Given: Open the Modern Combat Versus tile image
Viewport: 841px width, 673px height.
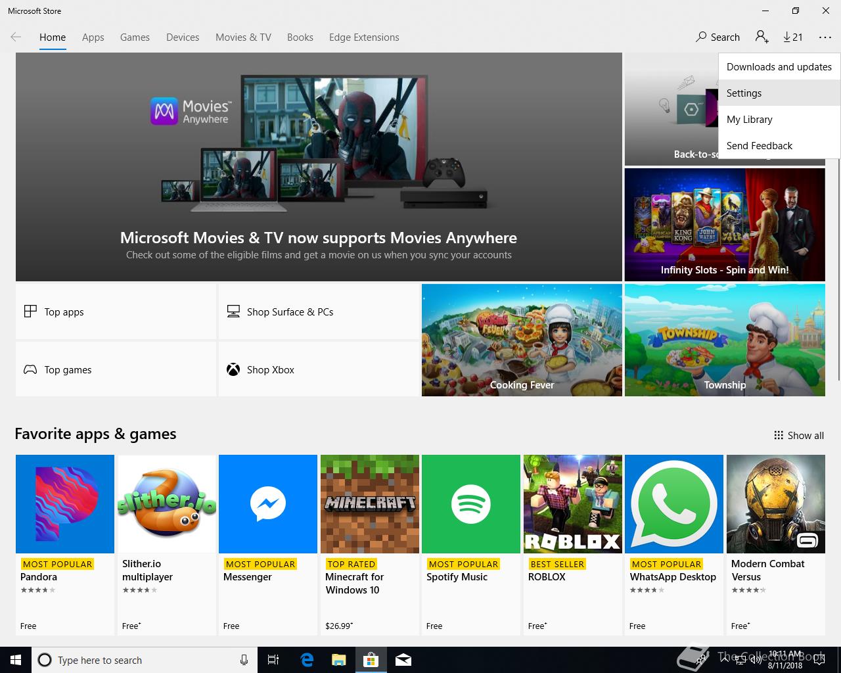Looking at the screenshot, I should (x=776, y=504).
